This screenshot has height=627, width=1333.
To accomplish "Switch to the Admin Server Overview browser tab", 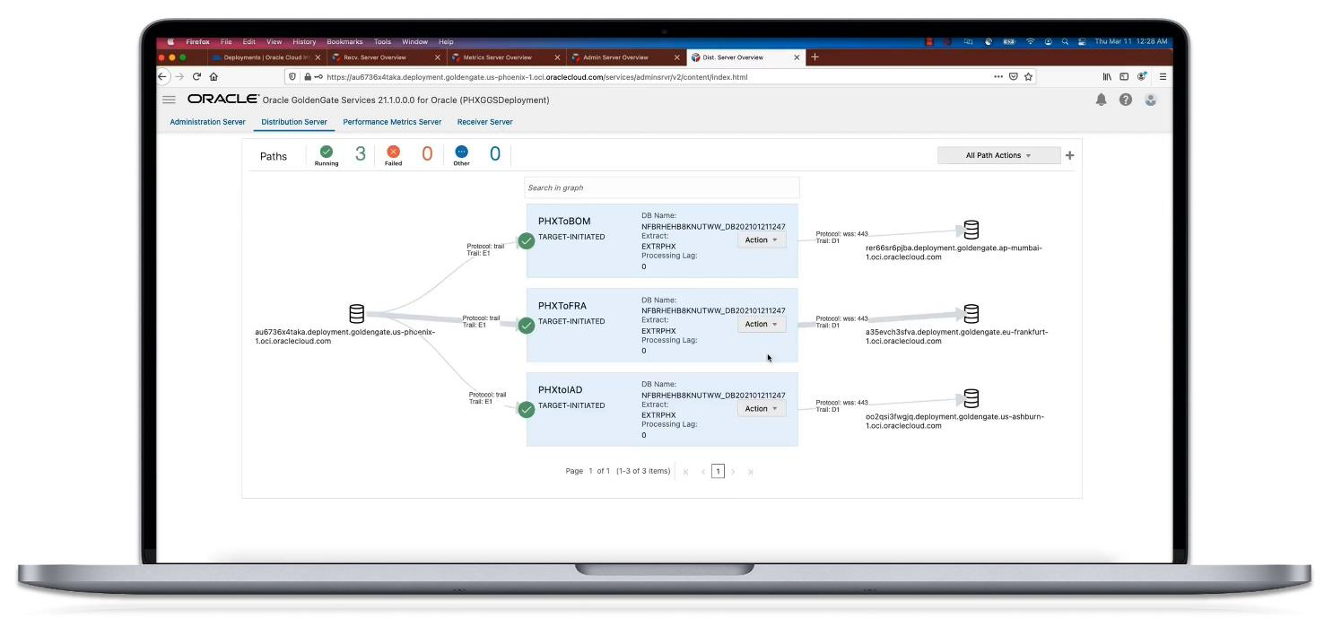I will pos(624,57).
